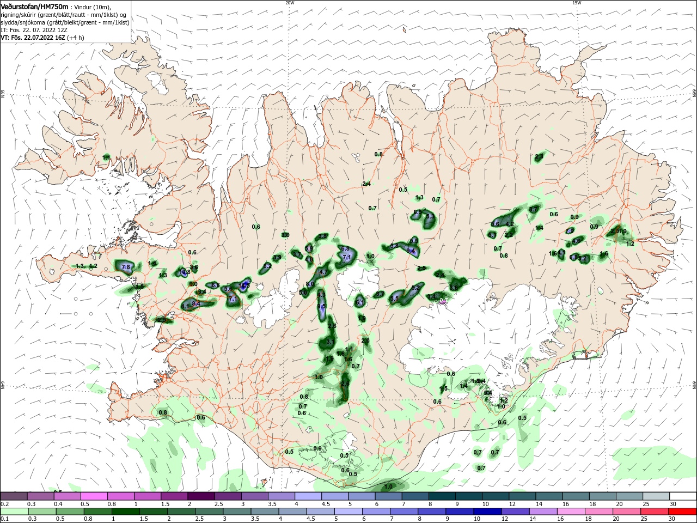
Task: Click the 4.2 precipitation value in the east
Action: point(510,224)
